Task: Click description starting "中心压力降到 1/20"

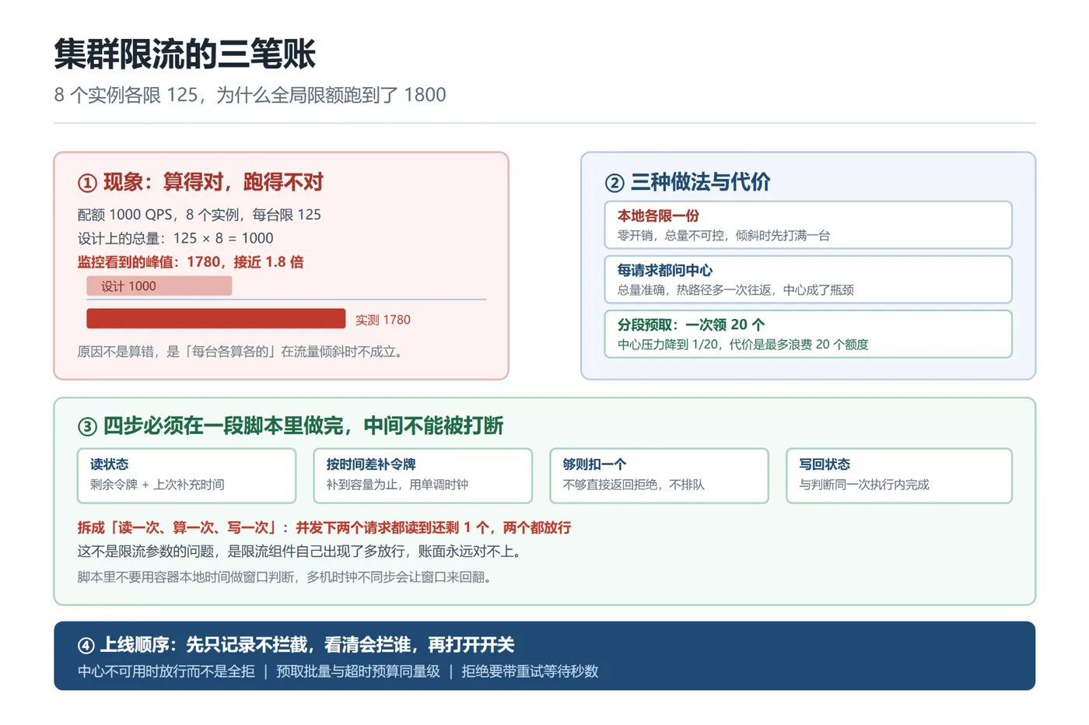Action: point(743,345)
